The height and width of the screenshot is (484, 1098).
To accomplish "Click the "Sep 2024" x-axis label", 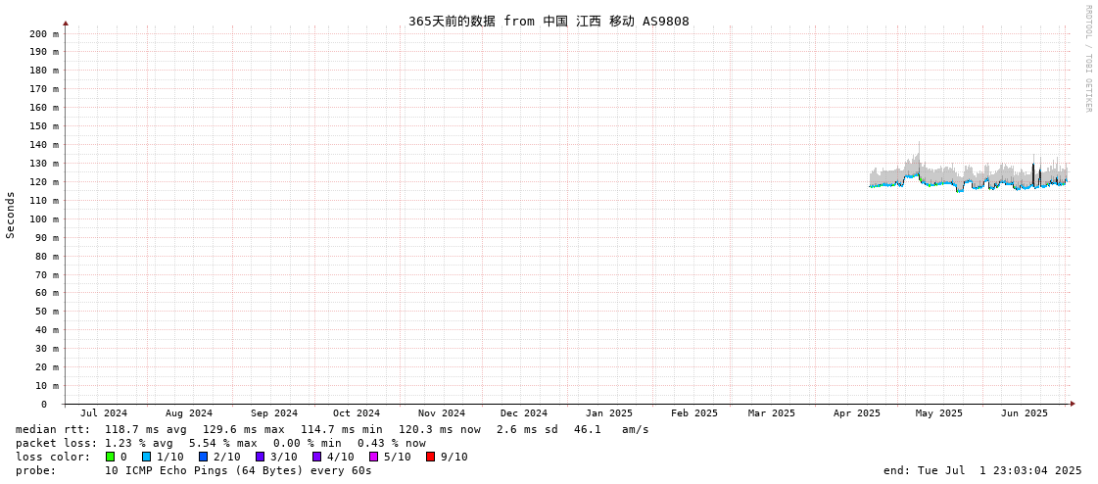I will [274, 413].
